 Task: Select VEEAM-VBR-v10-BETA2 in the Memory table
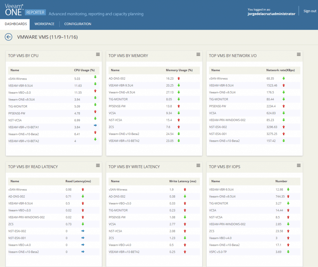point(154,141)
